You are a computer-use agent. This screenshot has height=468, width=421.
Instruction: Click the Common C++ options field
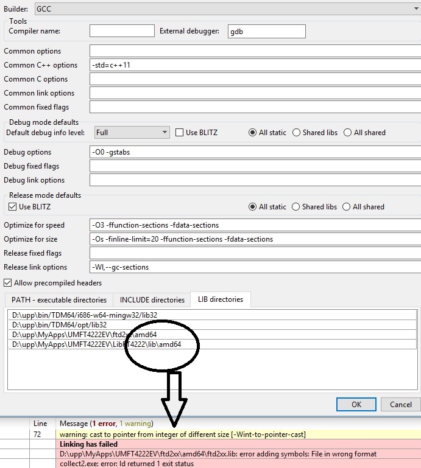255,65
